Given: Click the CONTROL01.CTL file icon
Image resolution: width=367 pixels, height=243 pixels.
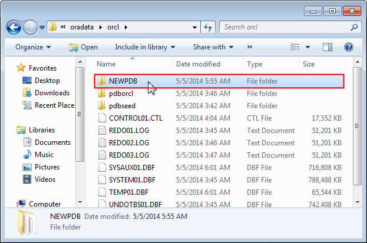Looking at the screenshot, I should click(x=102, y=118).
